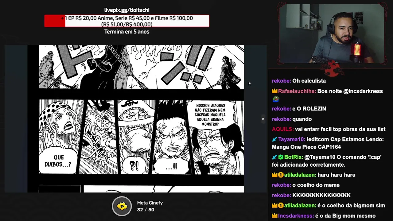Click username 'BotRix' in chat

point(294,157)
